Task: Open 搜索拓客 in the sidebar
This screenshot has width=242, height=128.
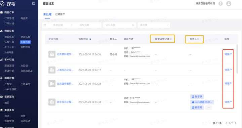Action: click(x=9, y=37)
